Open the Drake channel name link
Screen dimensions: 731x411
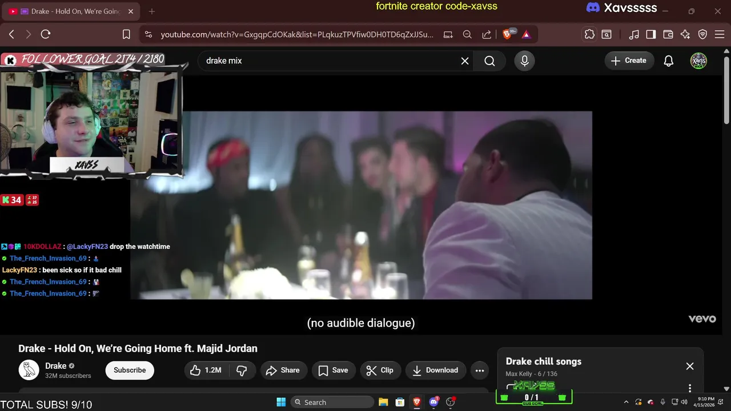(56, 366)
